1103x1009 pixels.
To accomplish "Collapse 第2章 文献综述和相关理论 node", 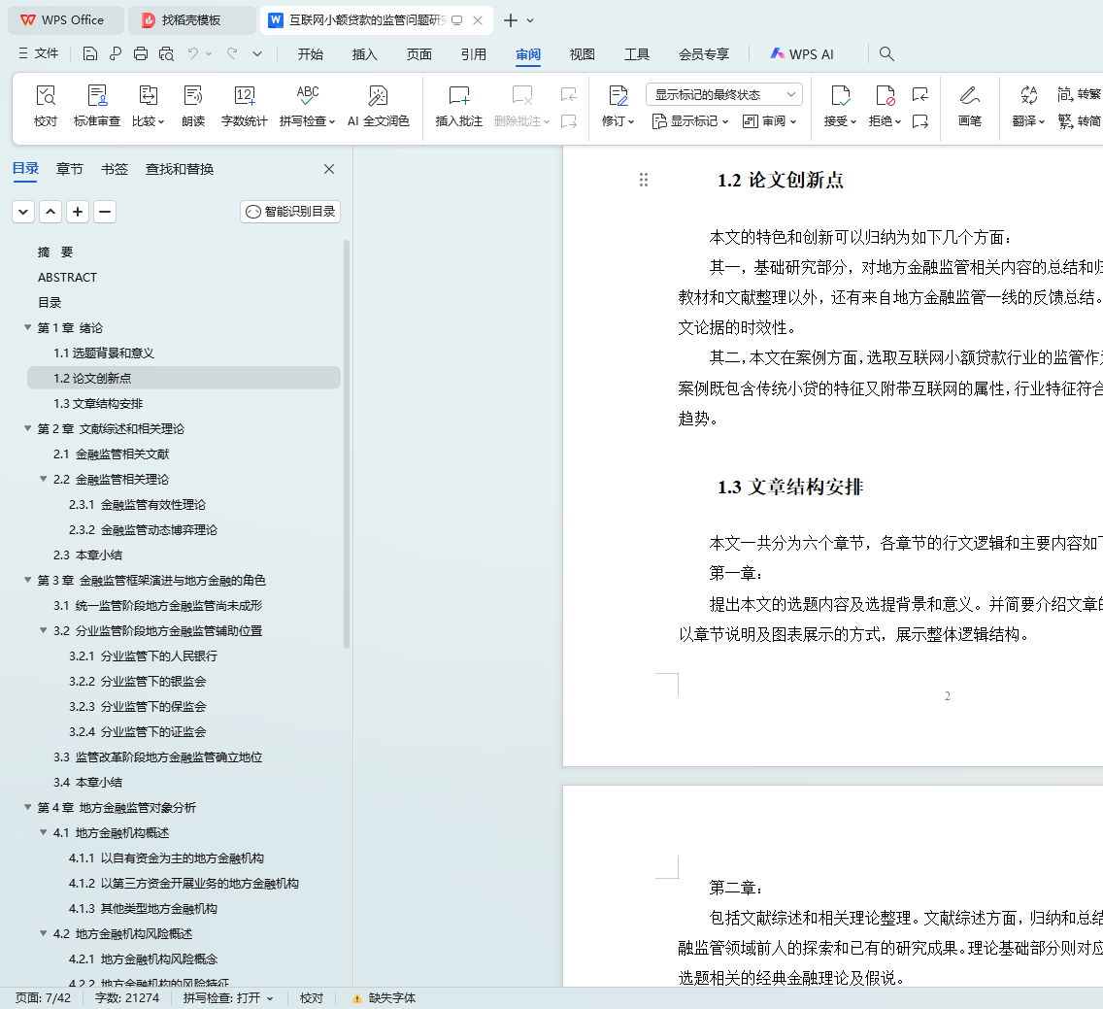I will coord(27,428).
